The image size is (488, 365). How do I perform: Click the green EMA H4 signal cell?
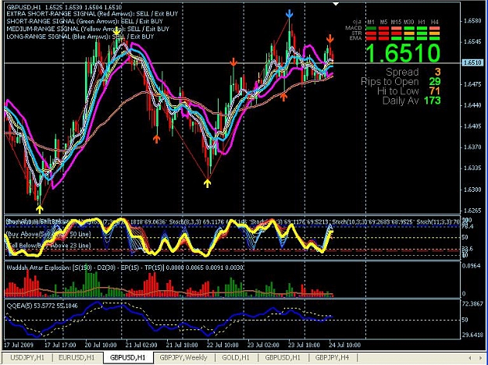(x=435, y=38)
